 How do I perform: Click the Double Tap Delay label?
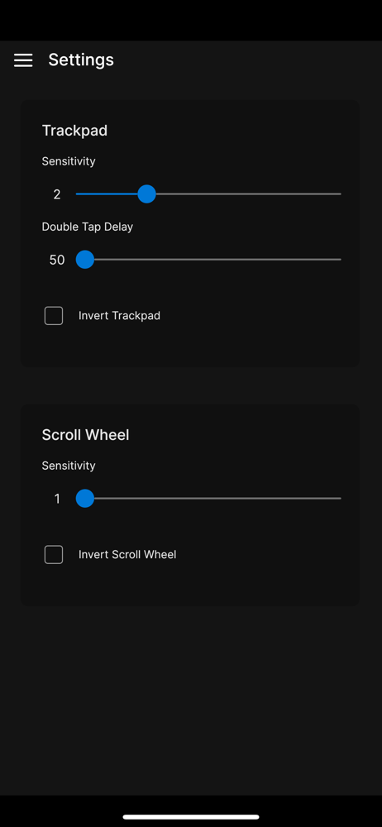[88, 227]
